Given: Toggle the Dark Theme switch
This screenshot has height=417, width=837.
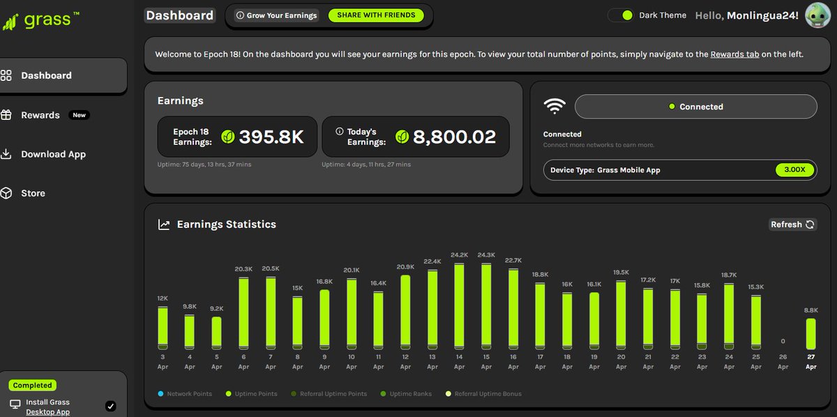Looking at the screenshot, I should pos(620,15).
